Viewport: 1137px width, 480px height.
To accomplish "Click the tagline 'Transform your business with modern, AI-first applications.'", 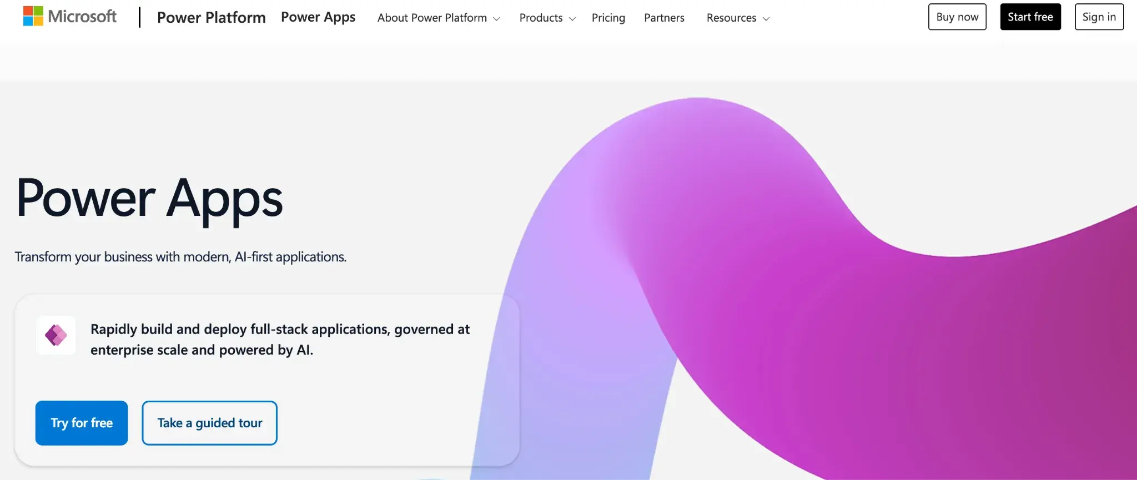I will (180, 257).
